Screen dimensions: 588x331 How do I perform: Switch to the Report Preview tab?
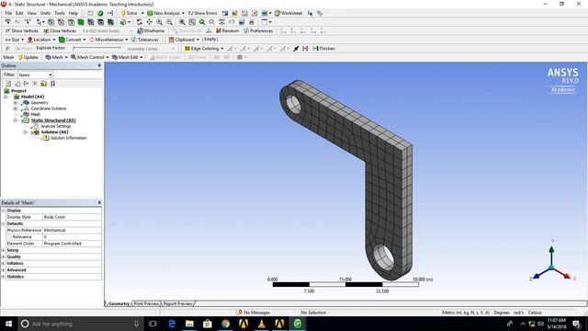click(177, 303)
